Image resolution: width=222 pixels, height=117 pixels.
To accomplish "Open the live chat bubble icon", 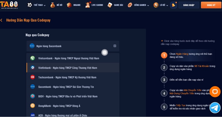I will (215, 92).
